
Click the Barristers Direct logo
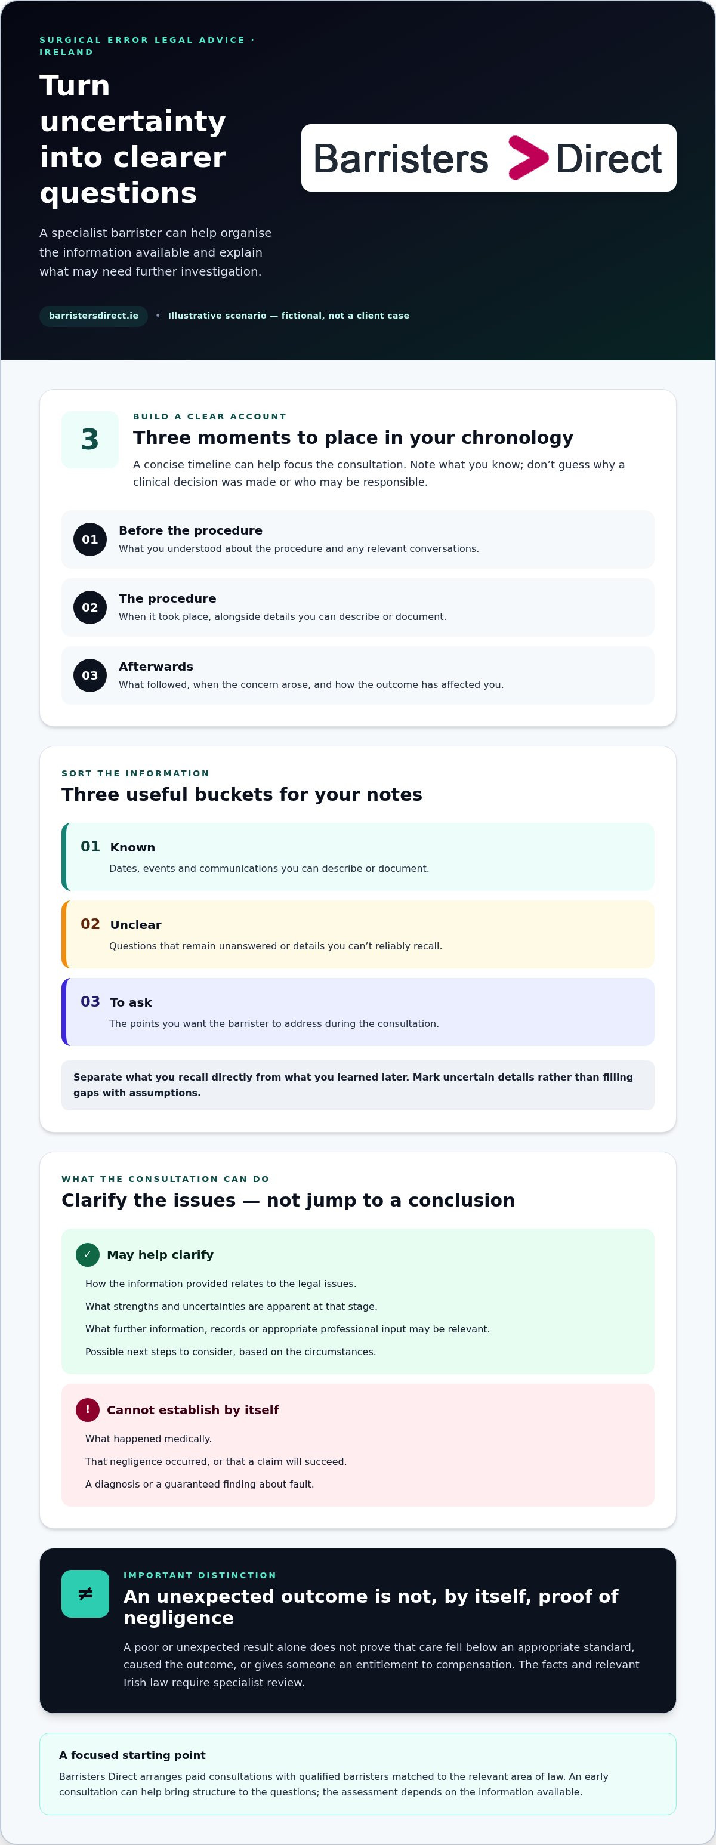(488, 158)
